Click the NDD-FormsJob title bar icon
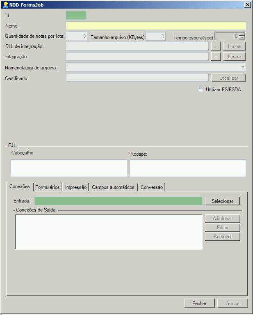This screenshot has height=315, width=253. tap(5, 5)
